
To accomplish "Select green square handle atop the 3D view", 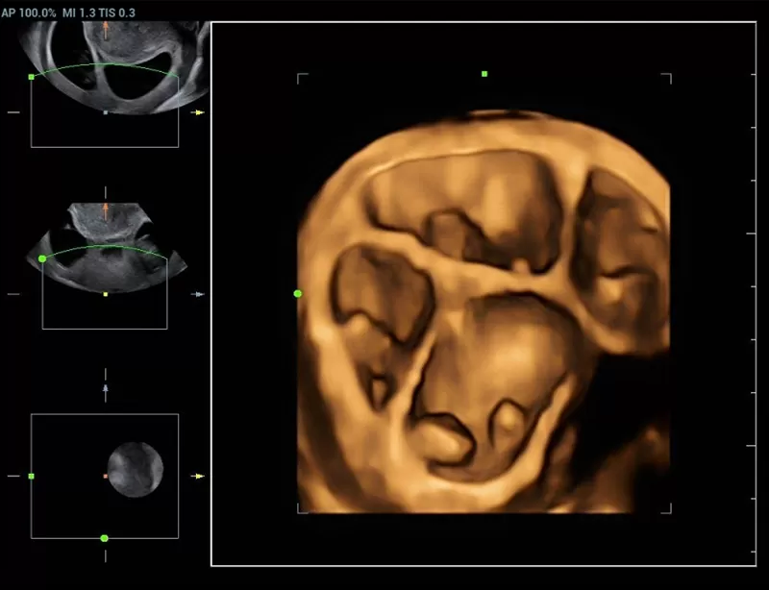I will pyautogui.click(x=484, y=73).
